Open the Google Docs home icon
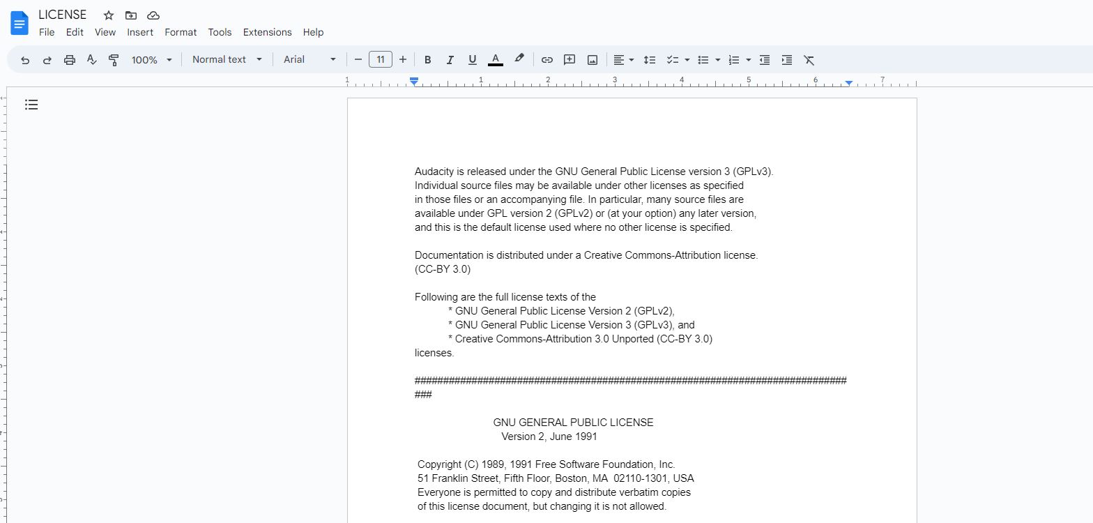The height and width of the screenshot is (523, 1093). [20, 23]
